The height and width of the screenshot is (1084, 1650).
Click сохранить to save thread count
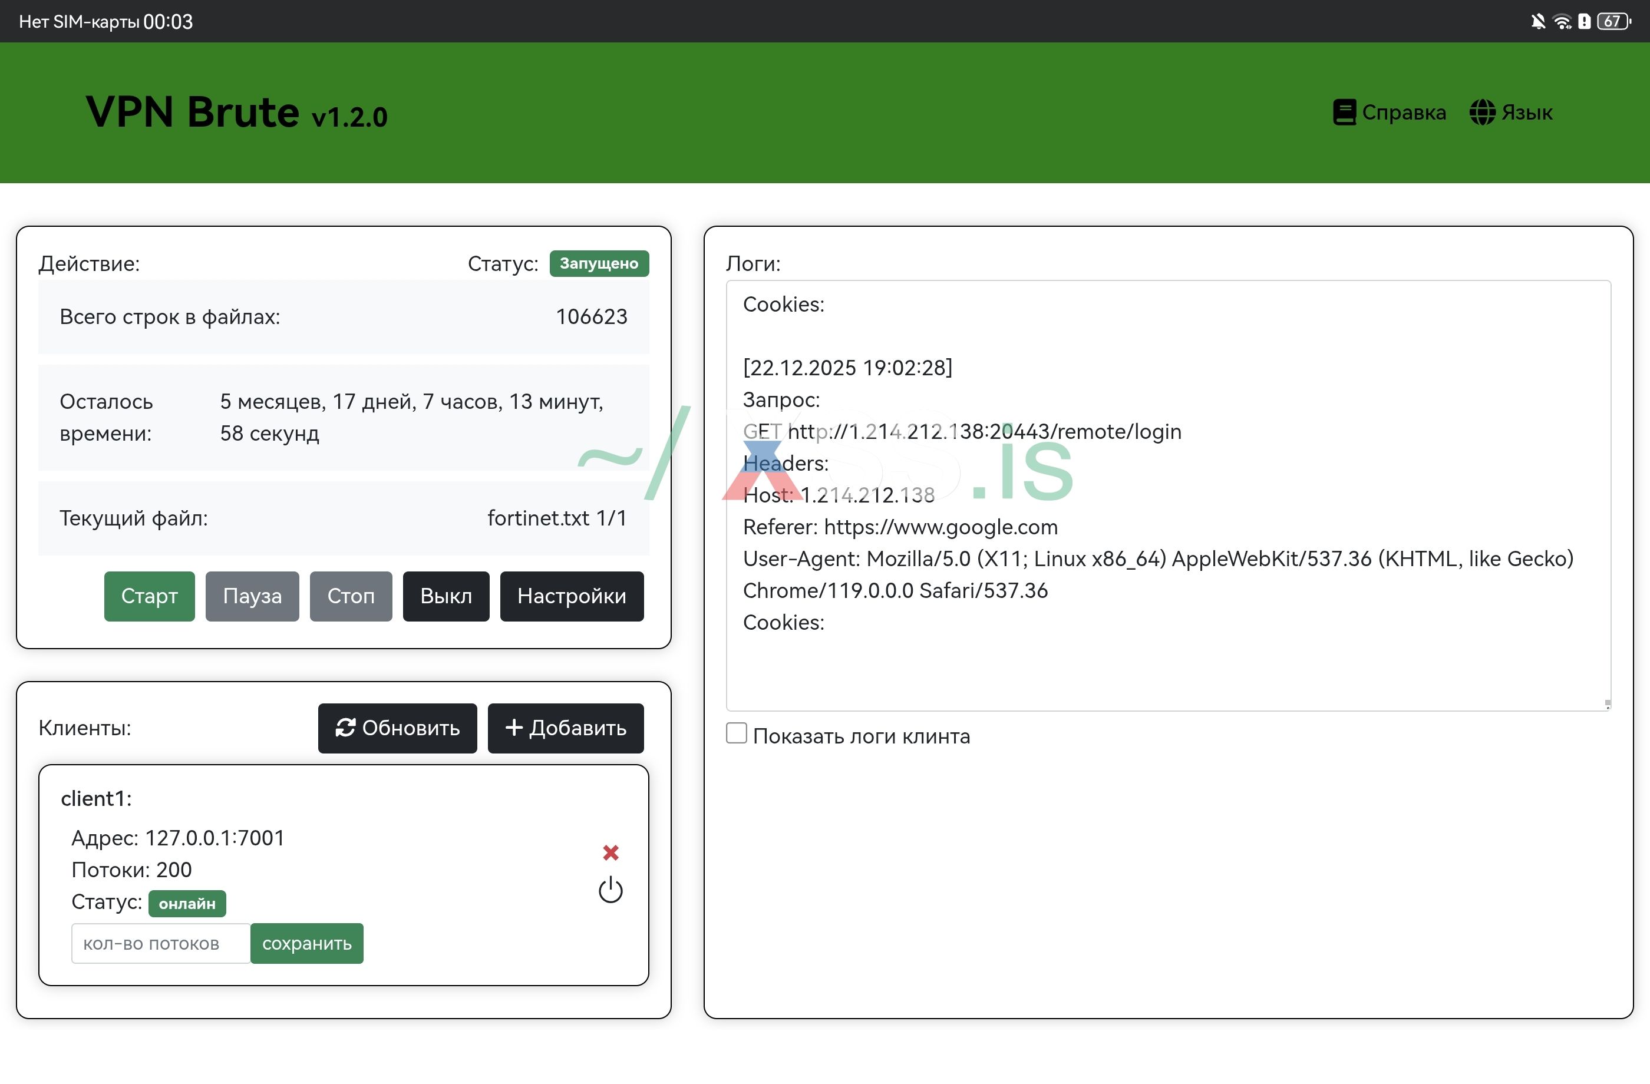[x=306, y=943]
